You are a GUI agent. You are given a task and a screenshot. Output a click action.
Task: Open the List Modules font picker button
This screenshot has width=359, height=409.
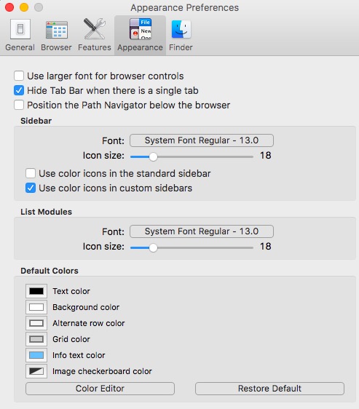(x=202, y=231)
